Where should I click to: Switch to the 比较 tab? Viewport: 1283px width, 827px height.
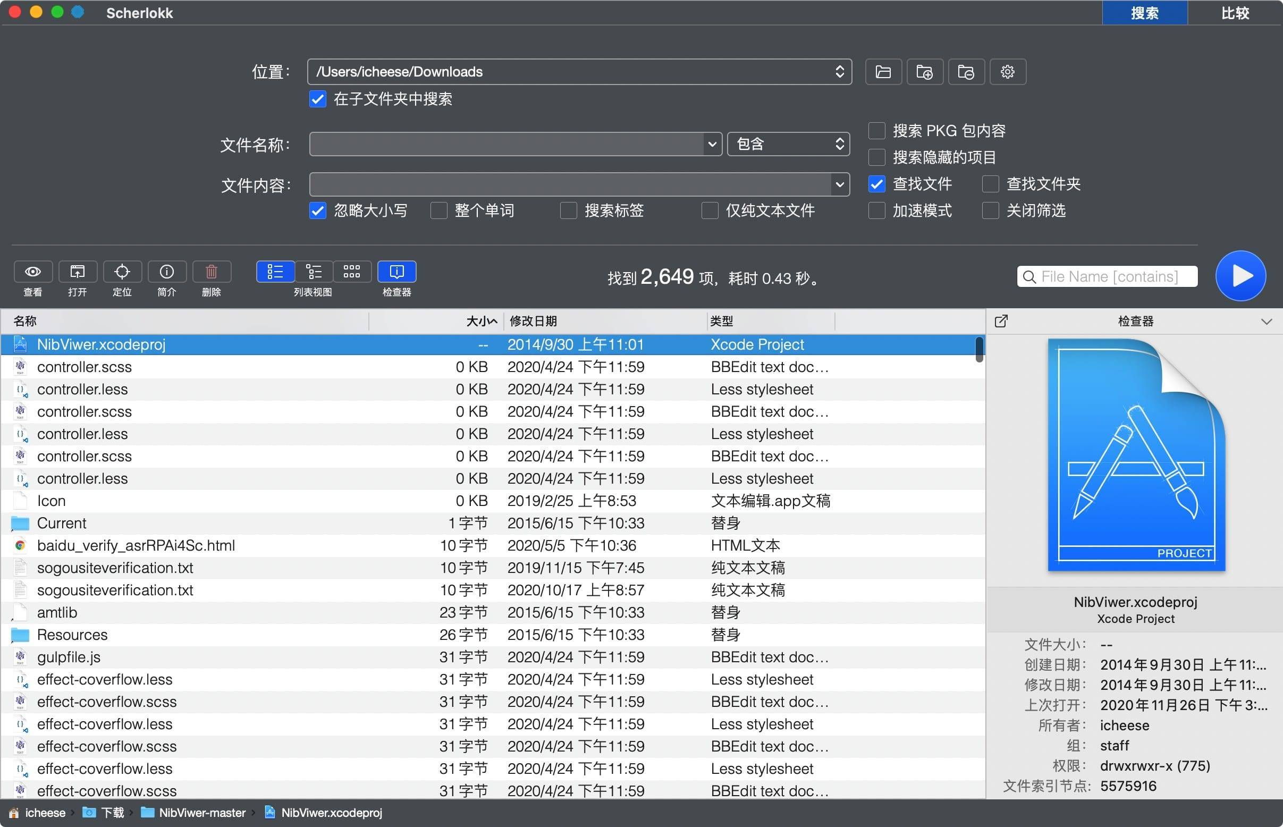[1235, 13]
